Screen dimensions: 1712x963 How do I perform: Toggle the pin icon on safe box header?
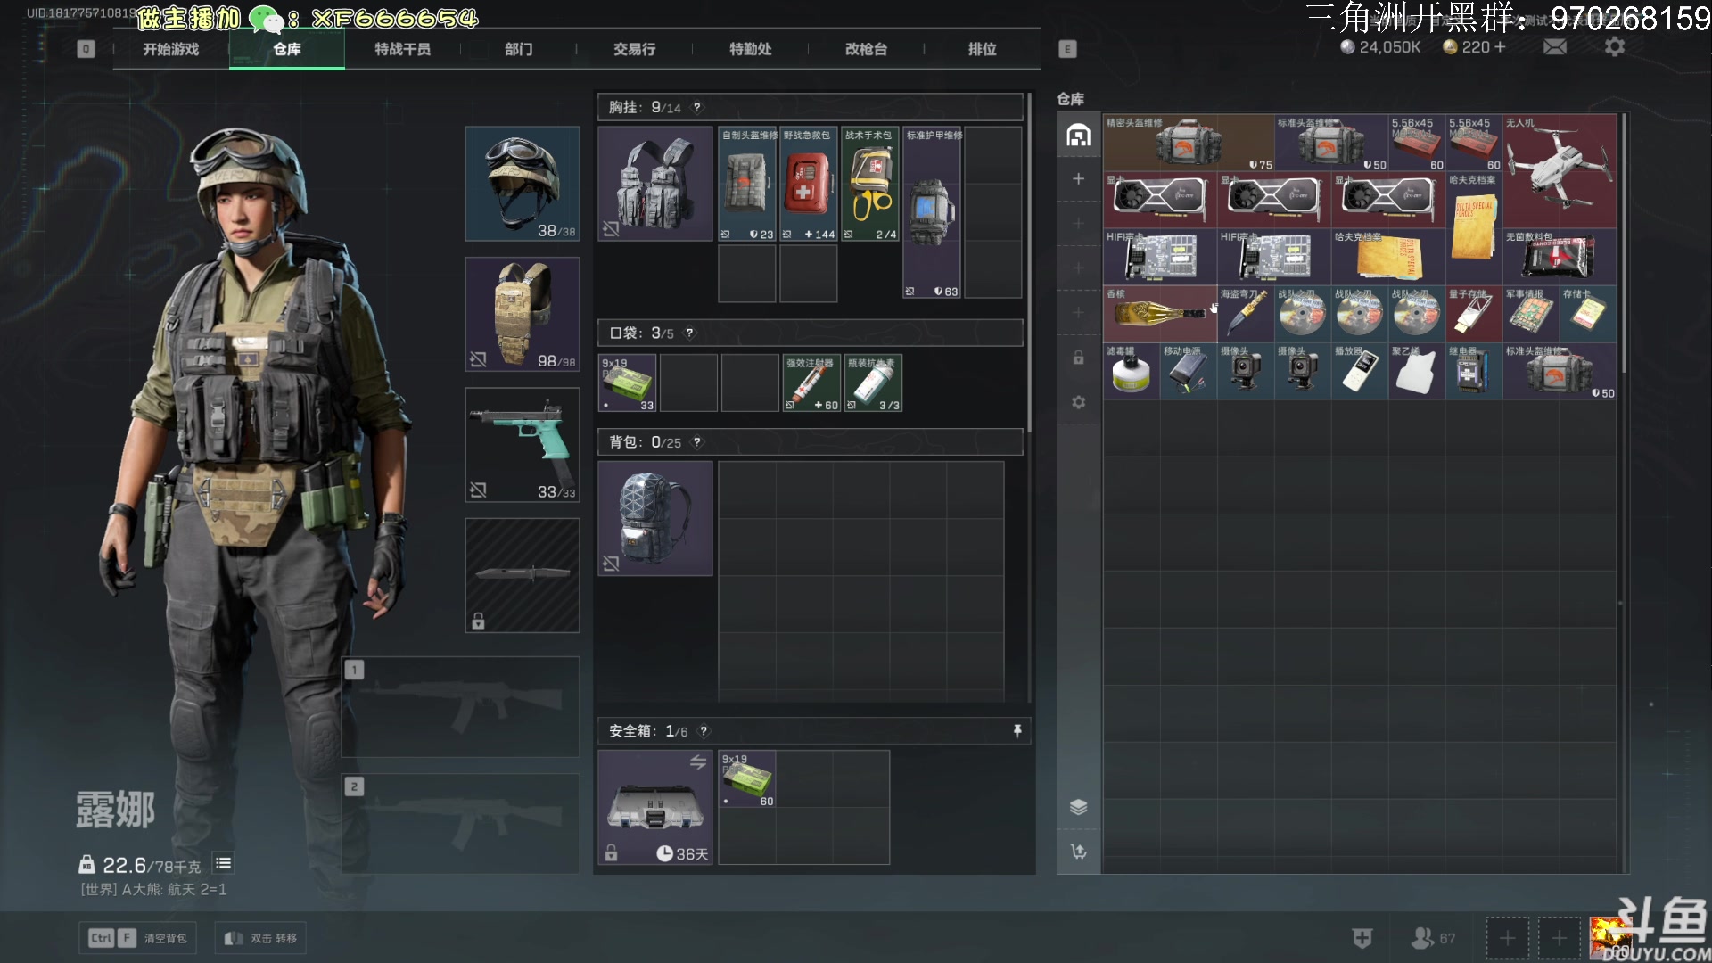[1017, 731]
